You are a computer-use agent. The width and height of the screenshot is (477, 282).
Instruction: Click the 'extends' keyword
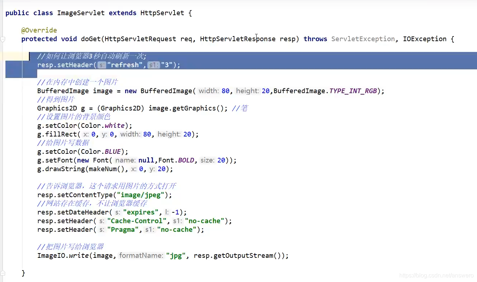(123, 13)
